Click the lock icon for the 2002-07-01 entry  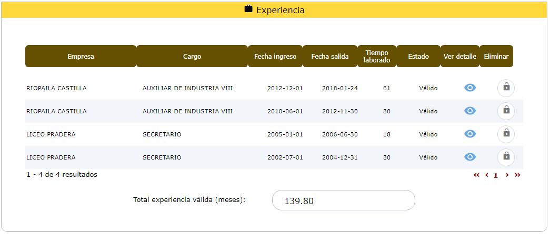(506, 157)
